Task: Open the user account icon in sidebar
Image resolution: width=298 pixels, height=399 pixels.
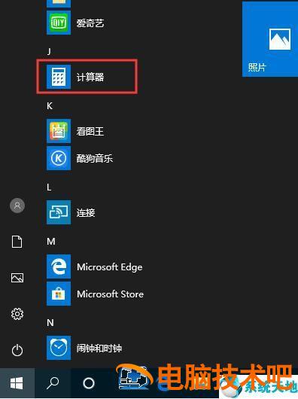Action: click(17, 206)
